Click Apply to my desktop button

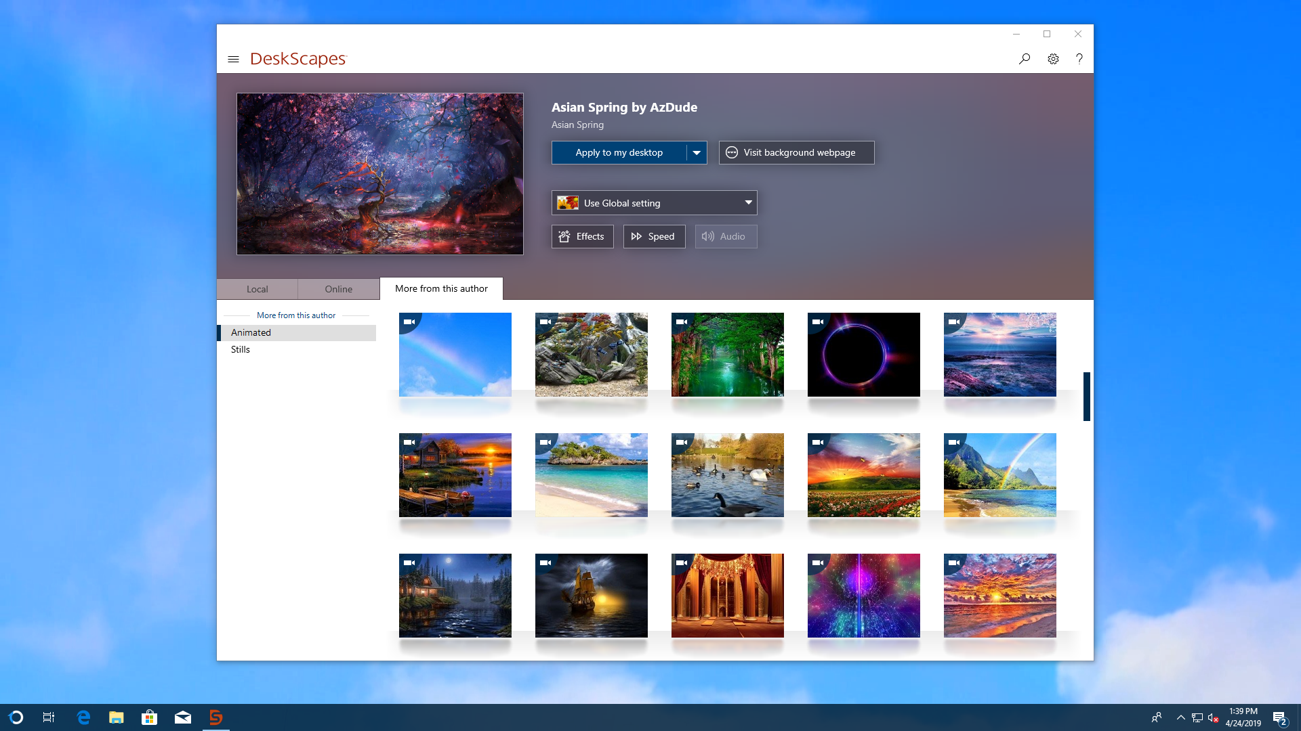pos(619,152)
